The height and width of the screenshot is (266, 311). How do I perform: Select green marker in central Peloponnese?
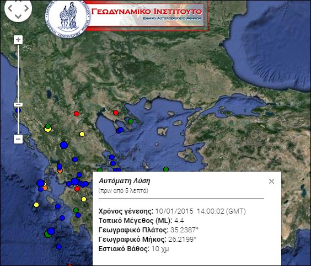click(76, 210)
